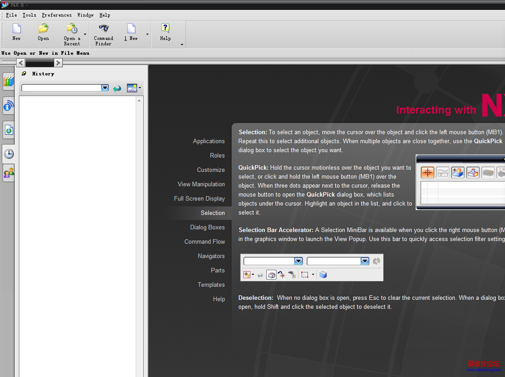Open the Roles people sidebar icon
Screen dimensions: 505x377
[x=9, y=173]
